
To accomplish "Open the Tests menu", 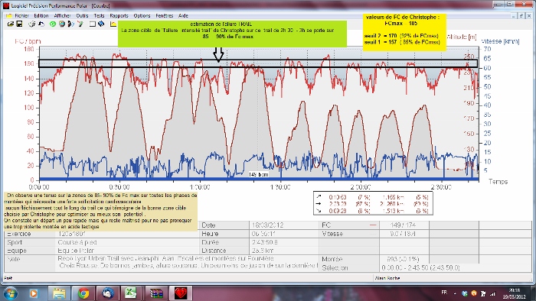I will pyautogui.click(x=99, y=16).
